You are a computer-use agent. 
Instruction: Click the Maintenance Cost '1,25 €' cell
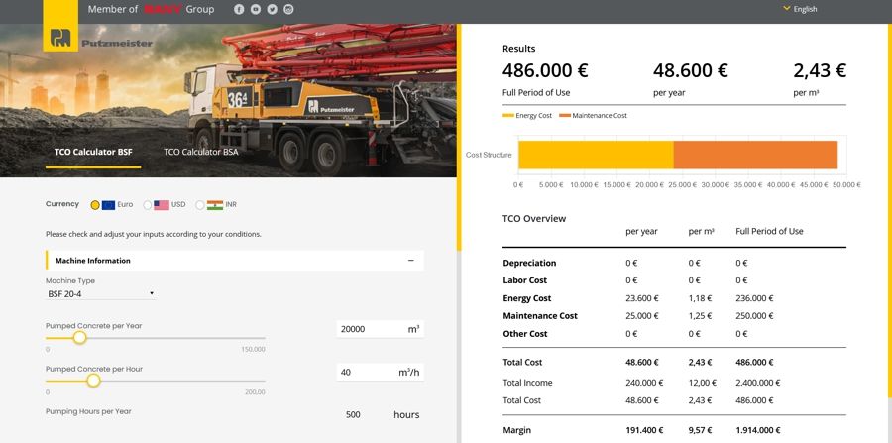click(x=700, y=315)
